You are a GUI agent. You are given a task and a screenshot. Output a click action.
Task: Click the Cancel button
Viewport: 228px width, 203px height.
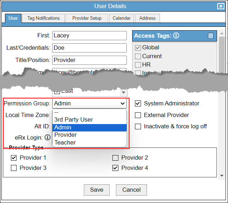coord(131,190)
